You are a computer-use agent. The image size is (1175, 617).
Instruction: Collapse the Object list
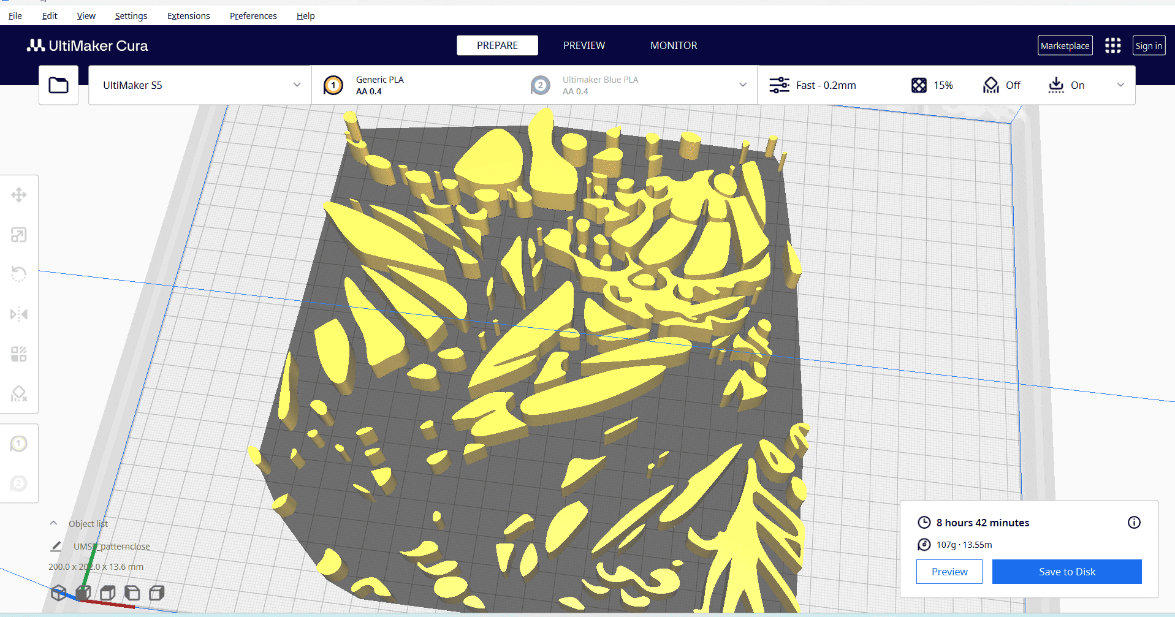(54, 523)
